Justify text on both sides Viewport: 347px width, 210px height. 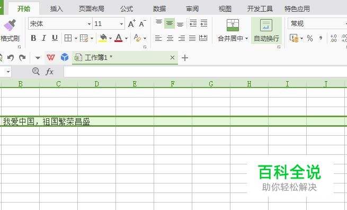[192, 38]
